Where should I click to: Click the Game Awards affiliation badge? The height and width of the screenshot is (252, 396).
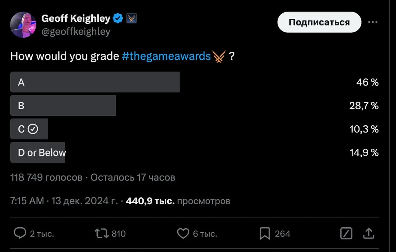[132, 19]
